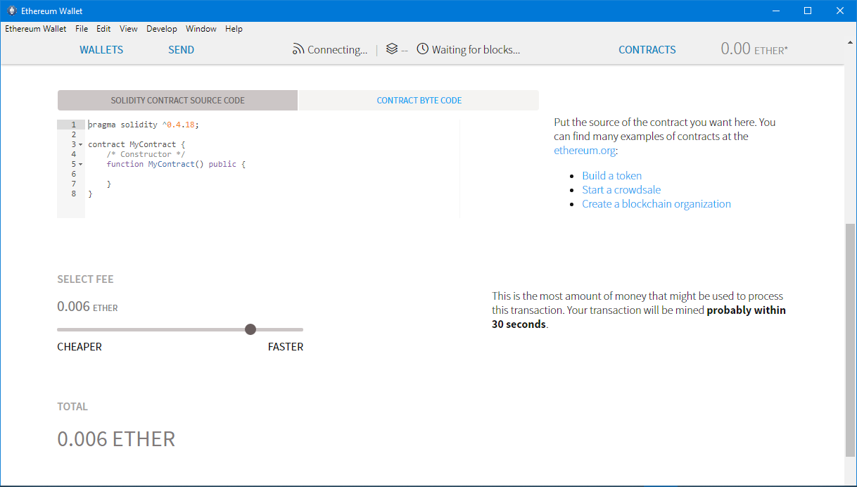Image resolution: width=857 pixels, height=487 pixels.
Task: Click the 0.006 ETHER total amount
Action: point(116,439)
